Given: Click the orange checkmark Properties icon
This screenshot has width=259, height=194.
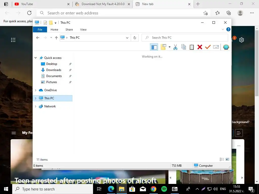Looking at the screenshot, I should coord(208,47).
